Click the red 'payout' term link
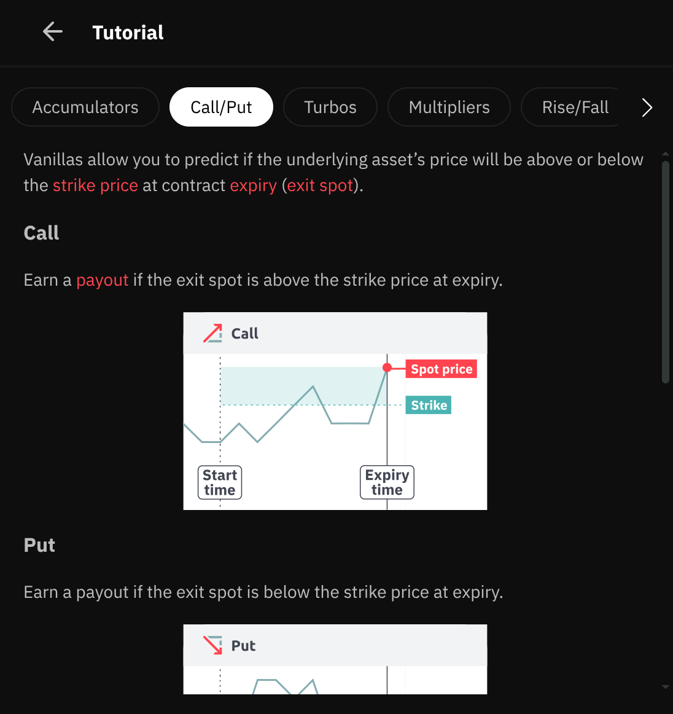Screen dimensions: 673x714 [102, 280]
